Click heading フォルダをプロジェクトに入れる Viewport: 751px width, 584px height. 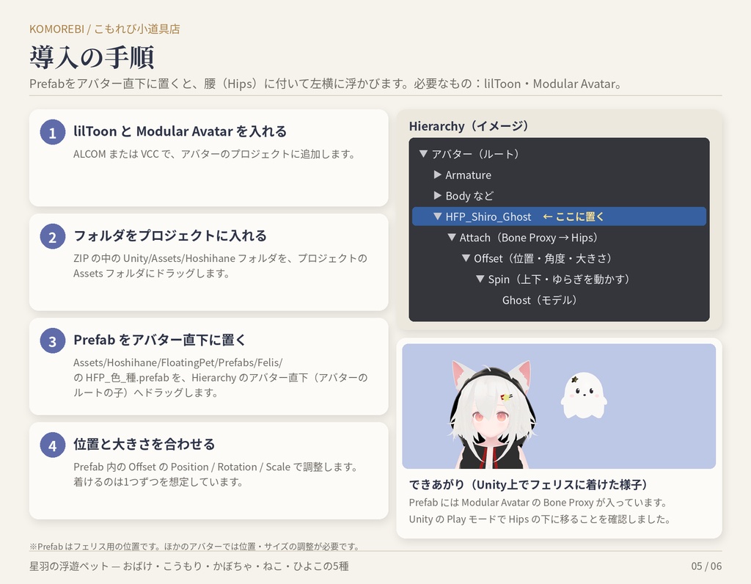(170, 236)
